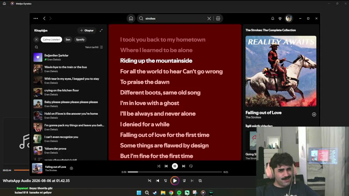The height and width of the screenshot is (196, 349).
Task: Open Snipping Tool from taskbar
Action: pos(195,193)
